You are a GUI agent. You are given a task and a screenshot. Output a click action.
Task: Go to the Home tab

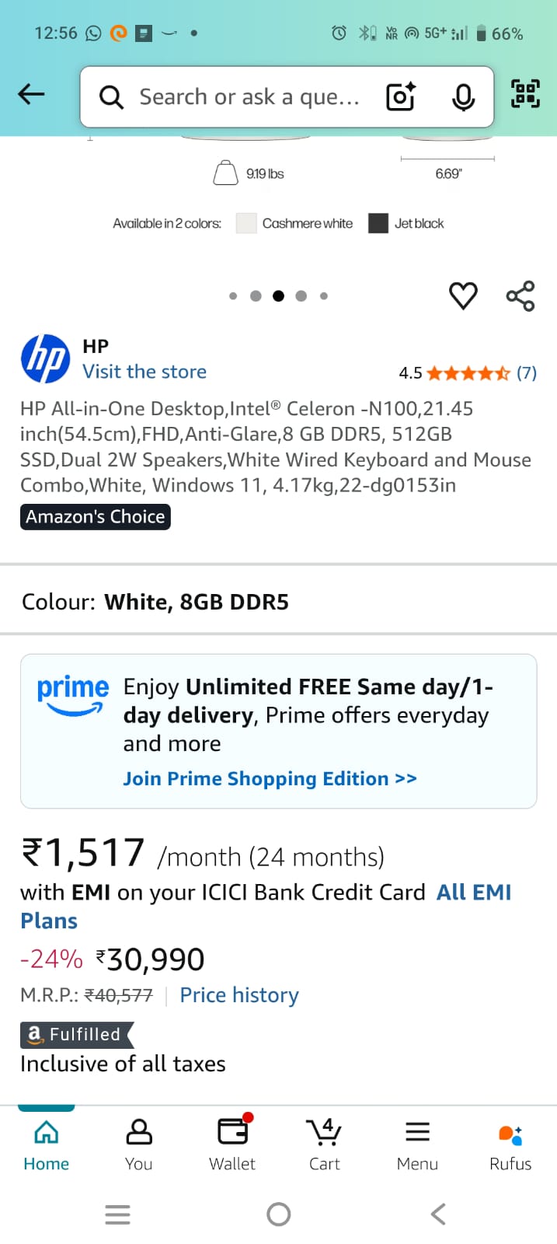tap(47, 1144)
